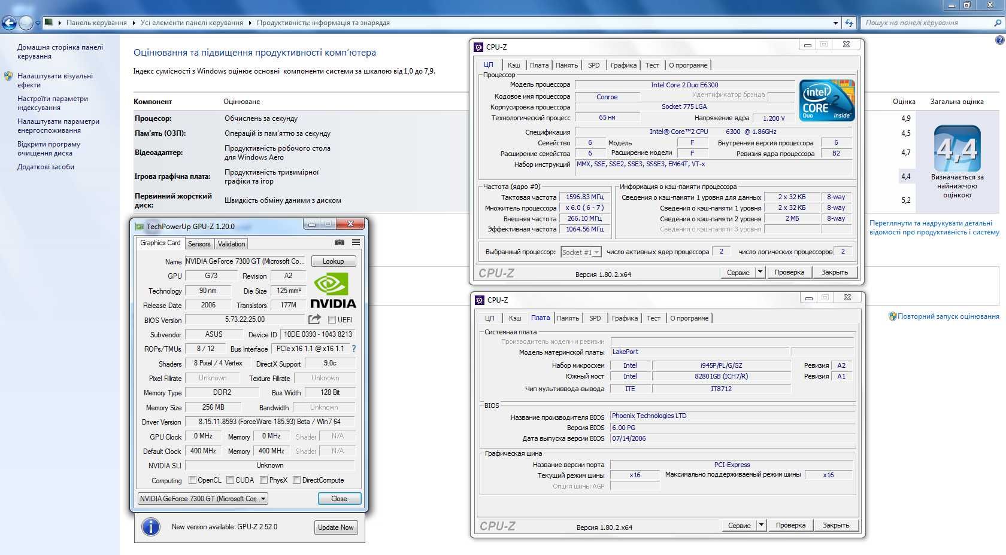Click Налаштувати параметри енергоспоживання link
The height and width of the screenshot is (555, 1006).
click(58, 126)
